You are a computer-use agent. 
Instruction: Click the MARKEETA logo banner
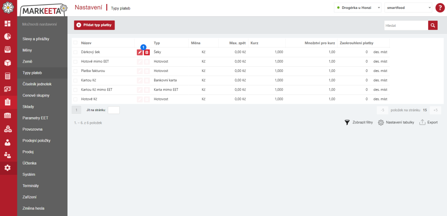tap(43, 10)
